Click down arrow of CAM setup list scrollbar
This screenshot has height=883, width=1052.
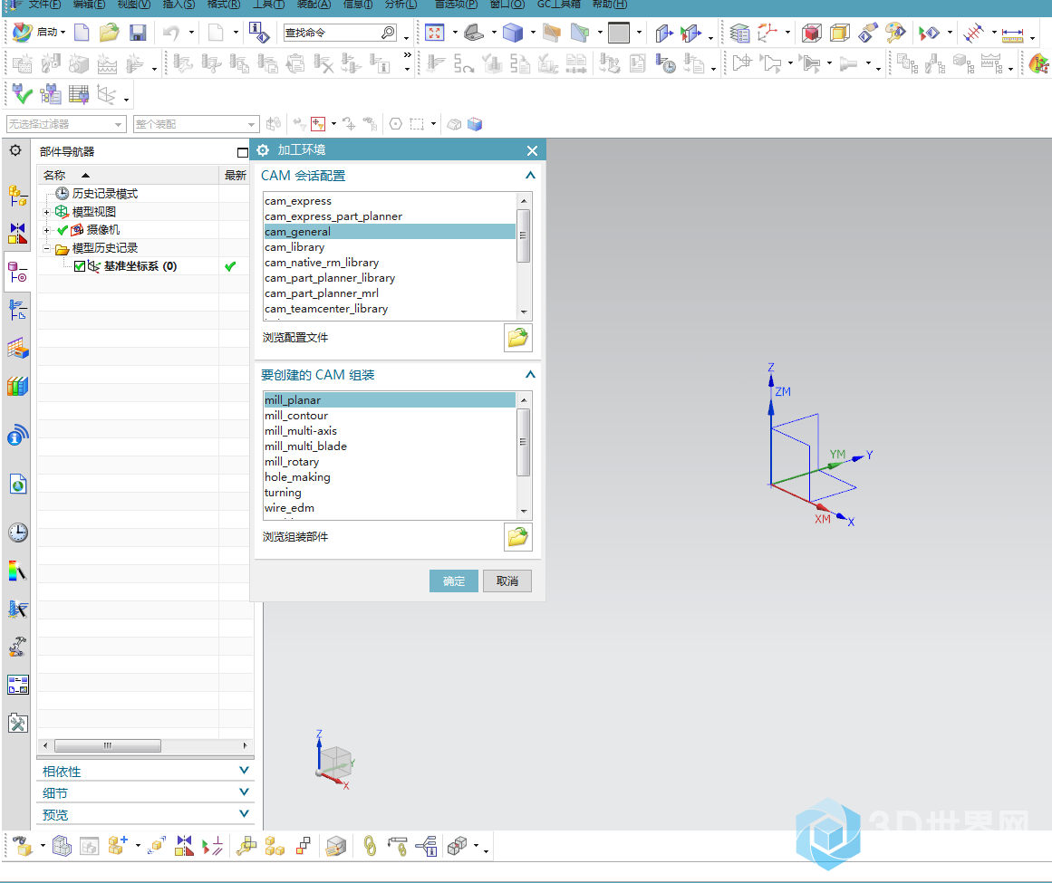[524, 512]
